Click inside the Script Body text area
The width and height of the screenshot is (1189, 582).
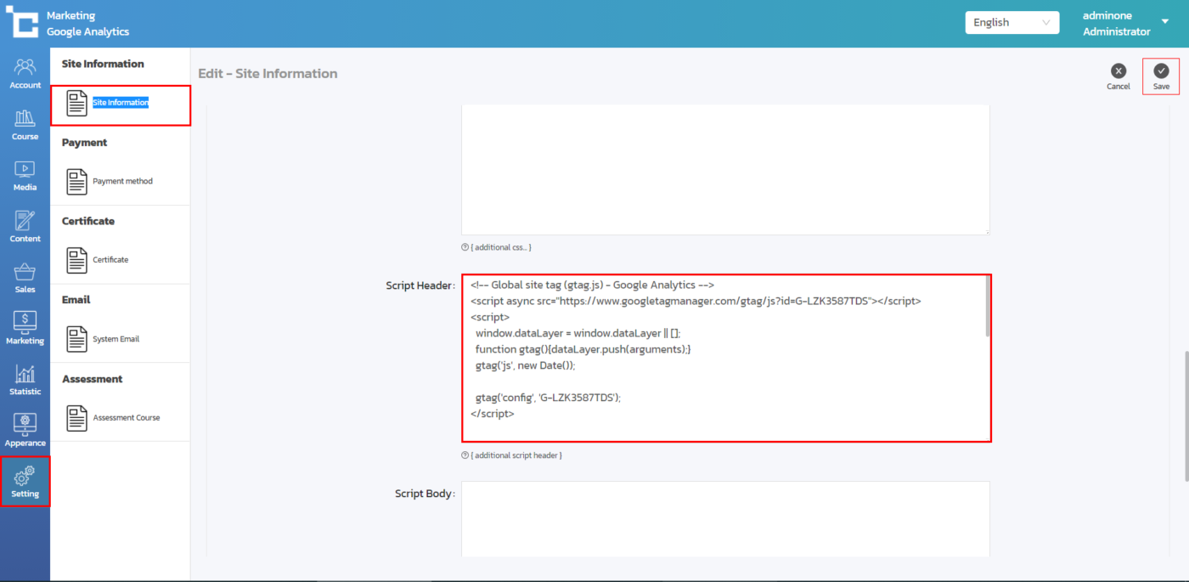725,518
